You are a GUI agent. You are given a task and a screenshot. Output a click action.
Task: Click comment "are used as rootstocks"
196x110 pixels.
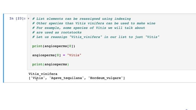57,32
